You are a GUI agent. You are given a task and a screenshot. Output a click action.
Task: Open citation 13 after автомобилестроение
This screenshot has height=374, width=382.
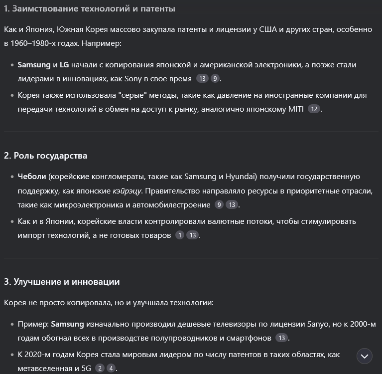pyautogui.click(x=232, y=204)
